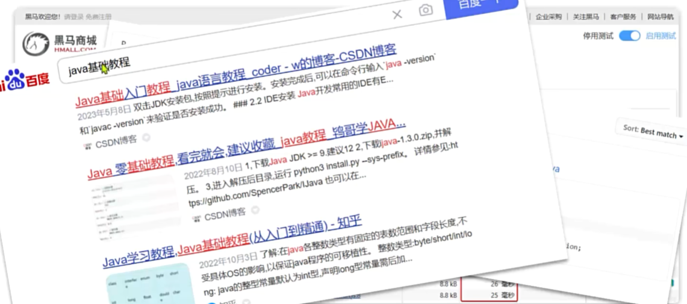Viewport: 687px width, 304px height.
Task: Open thumbnail of the Java 零基础教程 result
Action: (134, 207)
